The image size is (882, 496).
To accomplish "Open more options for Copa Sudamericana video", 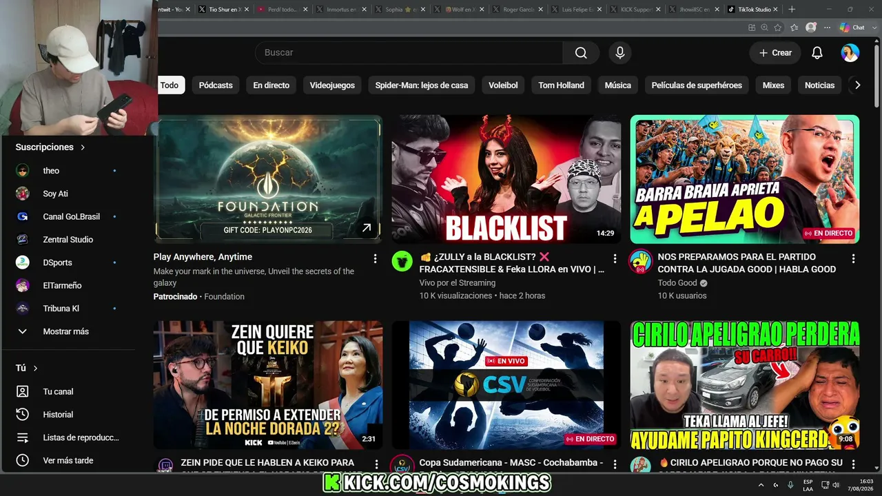I will 615,464.
